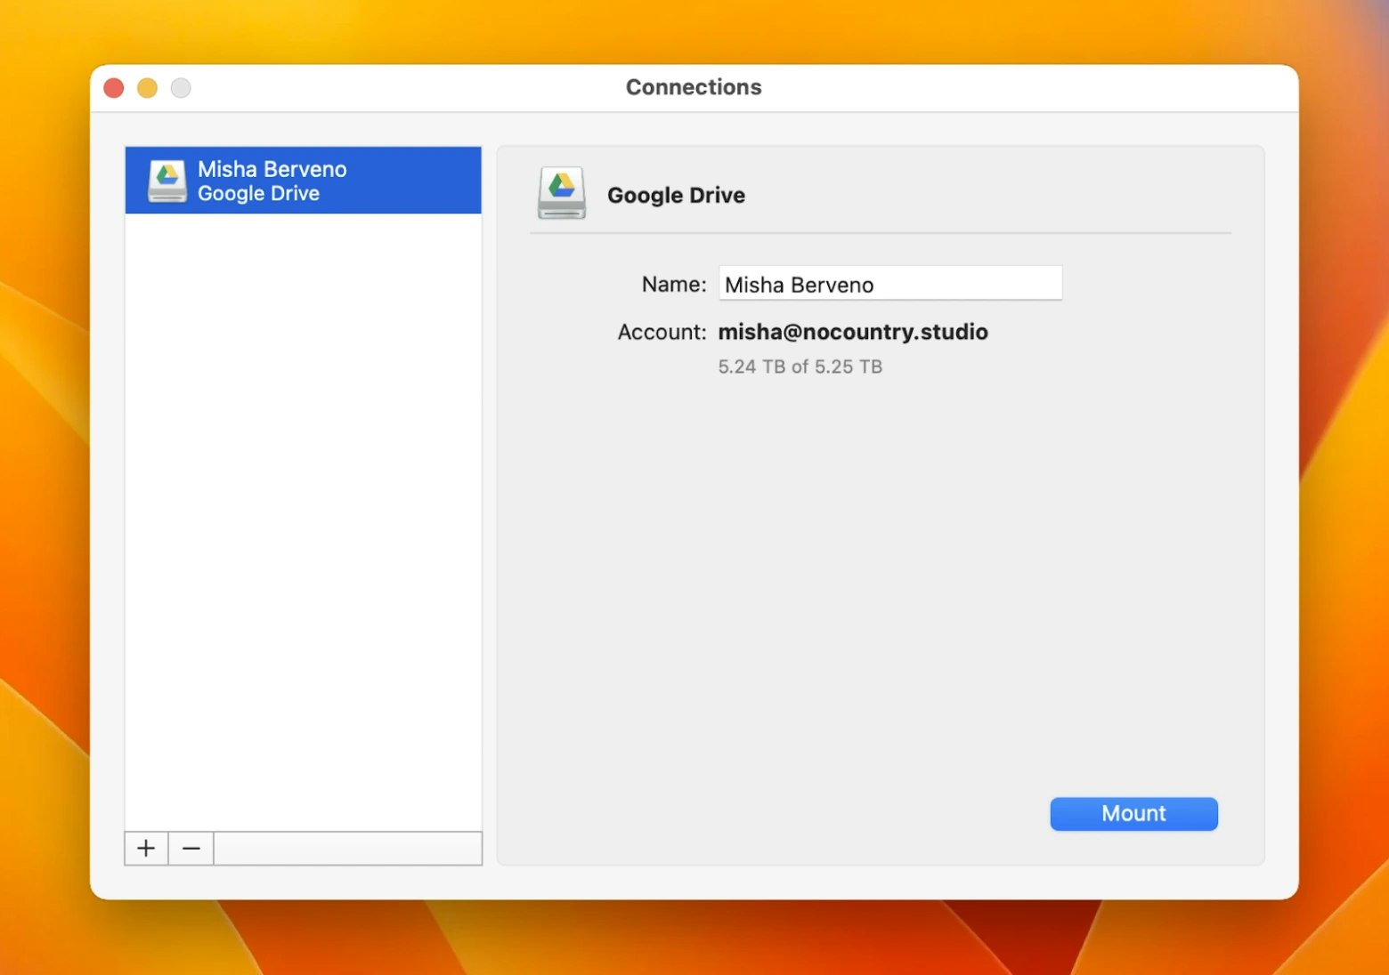
Task: Remove the selected connection with minus button
Action: (191, 849)
